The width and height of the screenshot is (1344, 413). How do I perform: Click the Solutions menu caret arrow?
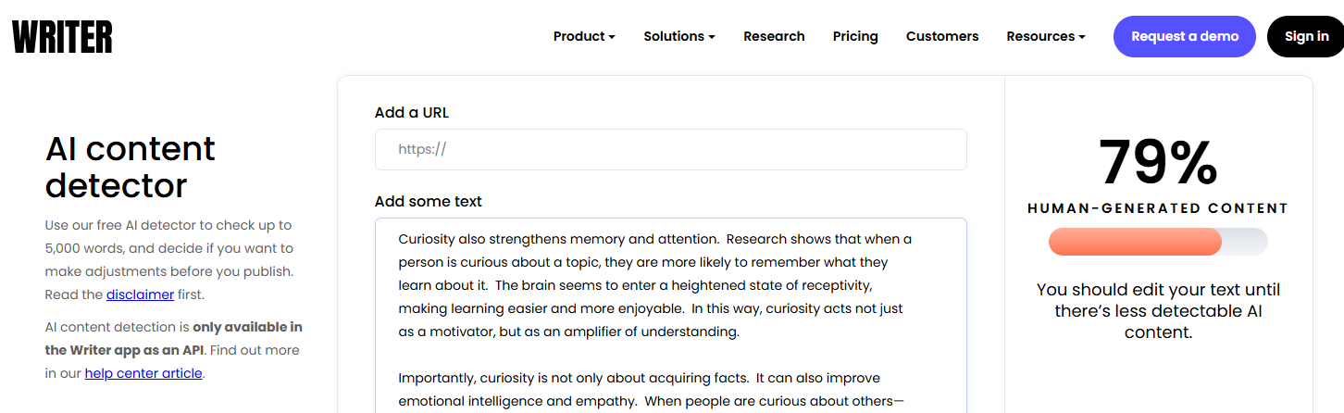(x=712, y=37)
